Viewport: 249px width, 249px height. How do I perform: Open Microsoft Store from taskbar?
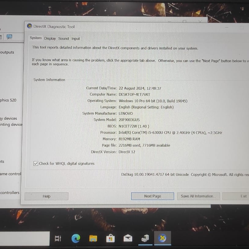coord(111,238)
